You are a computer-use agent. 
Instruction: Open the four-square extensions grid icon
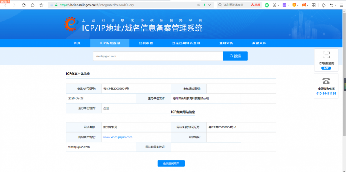[x=314, y=5]
